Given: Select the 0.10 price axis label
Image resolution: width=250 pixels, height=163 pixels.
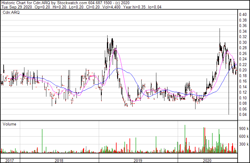Looking at the screenshot, I should 243,98.
